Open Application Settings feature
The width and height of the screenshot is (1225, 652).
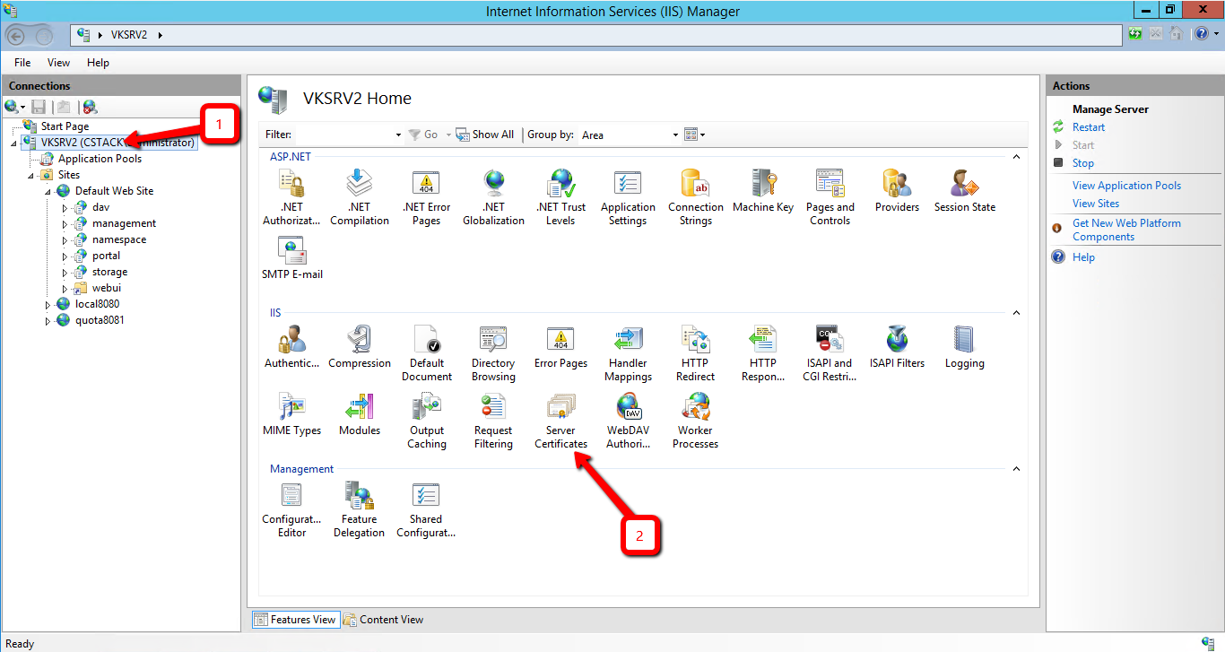pyautogui.click(x=628, y=197)
